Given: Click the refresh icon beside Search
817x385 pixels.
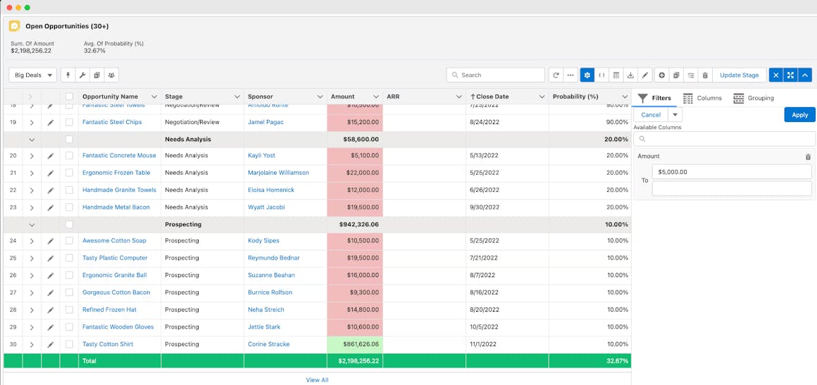Looking at the screenshot, I should pos(556,75).
